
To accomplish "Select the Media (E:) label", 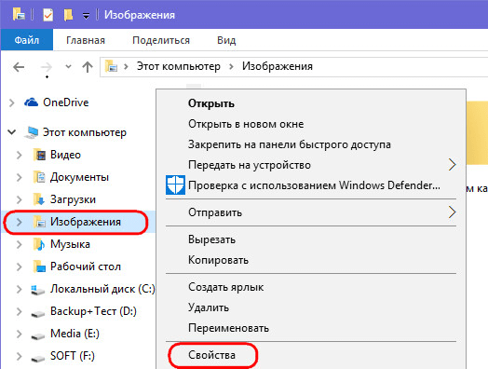I will 75,334.
